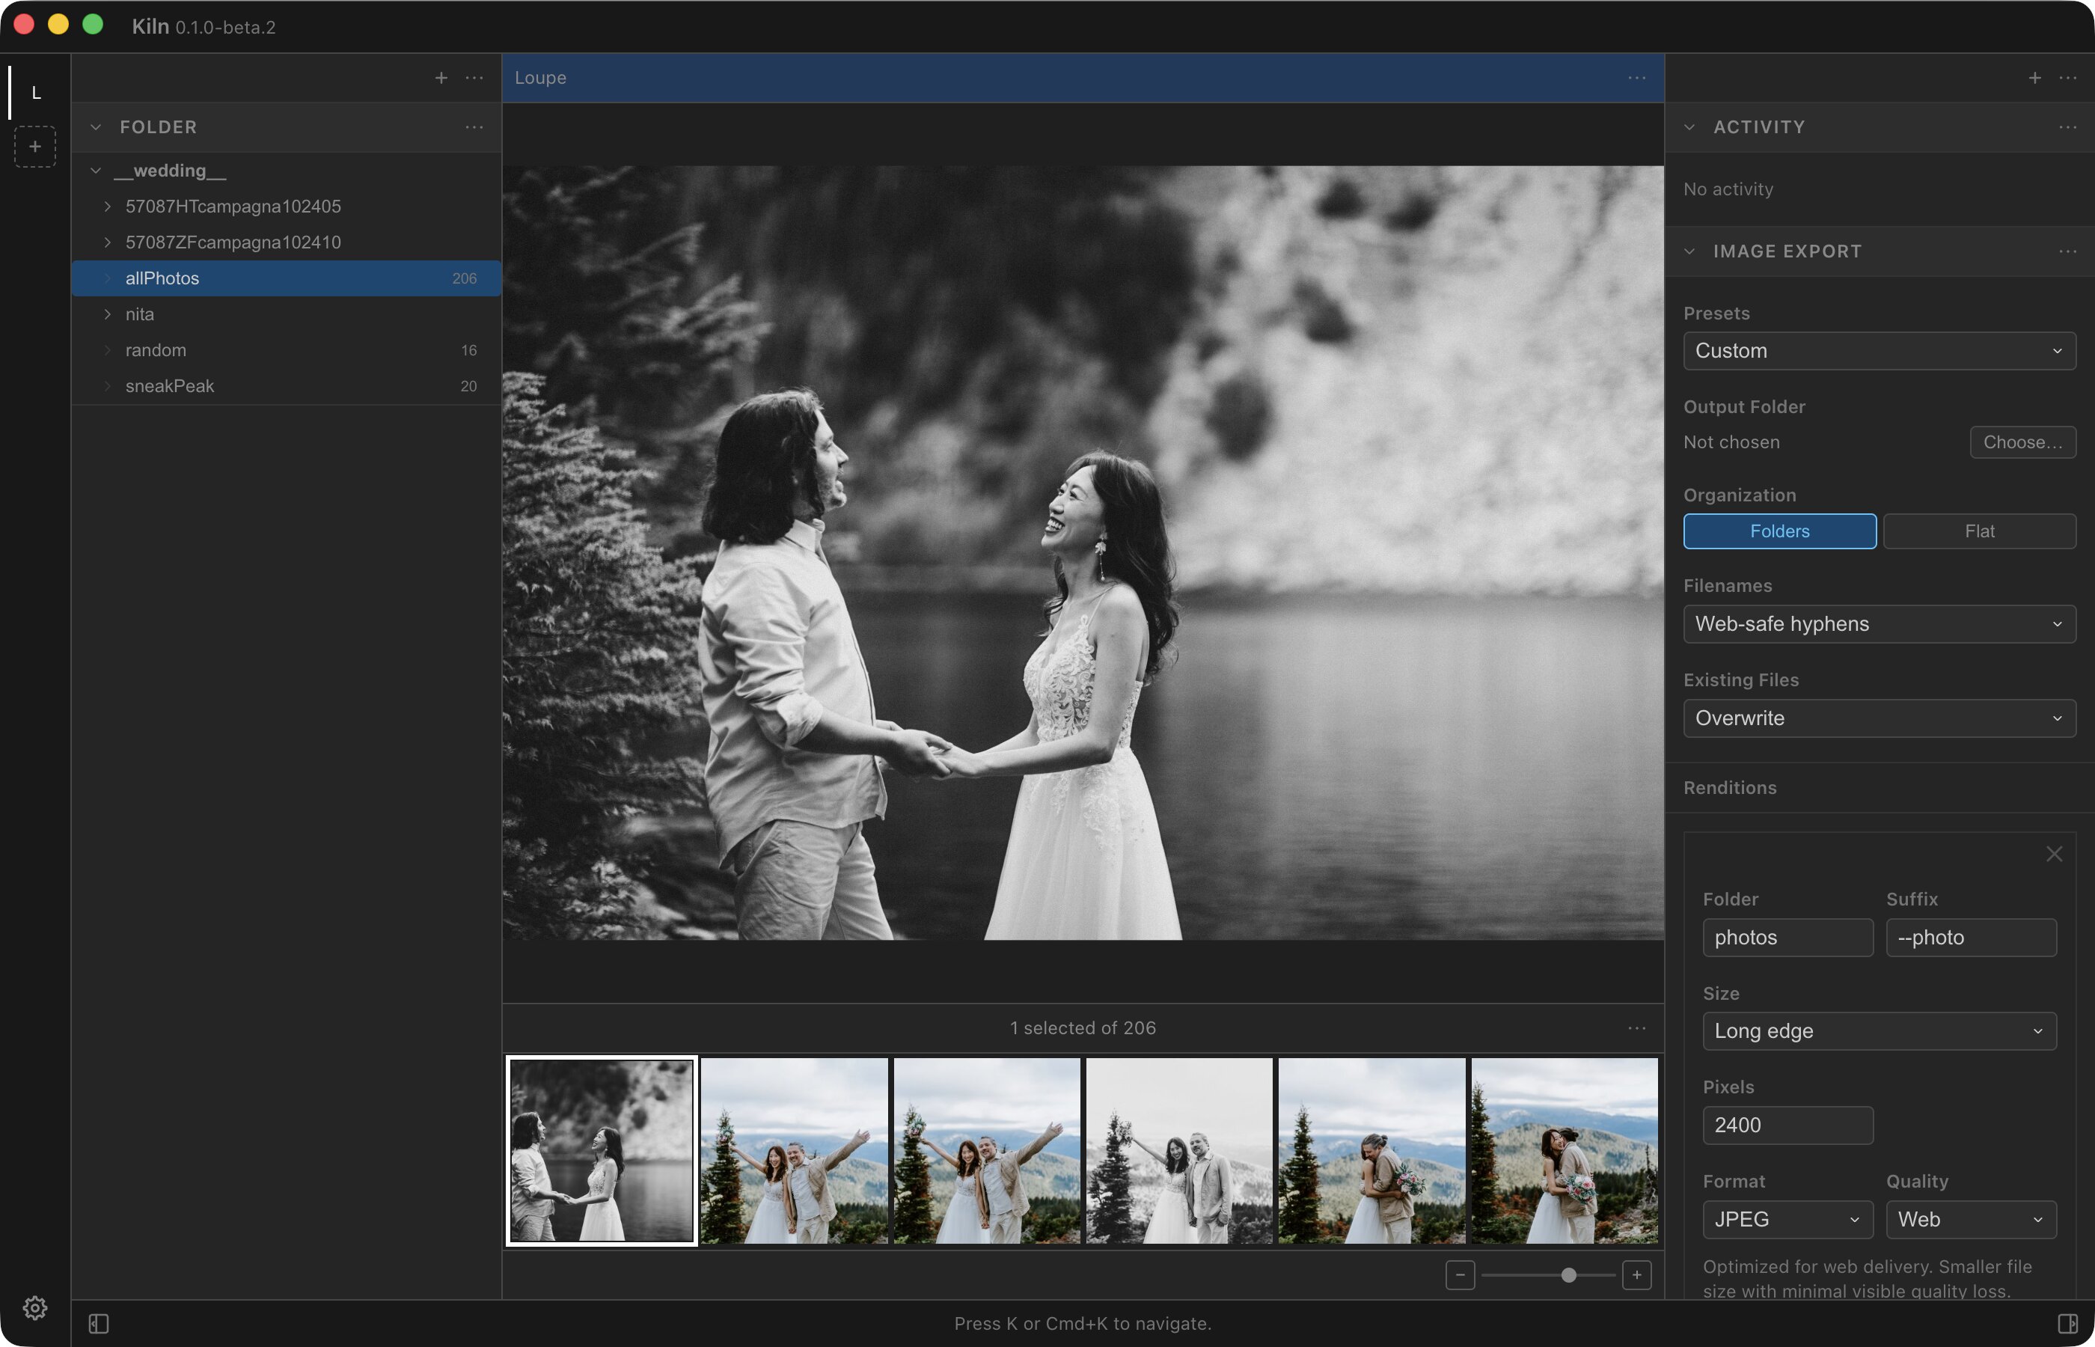
Task: Collapse the ACTIVITY section
Action: pyautogui.click(x=1689, y=126)
